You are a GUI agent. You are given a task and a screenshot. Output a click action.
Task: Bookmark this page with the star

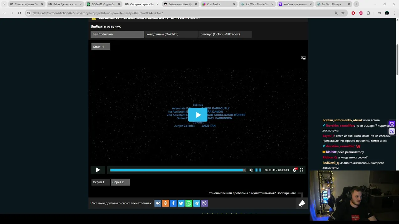pos(343,13)
